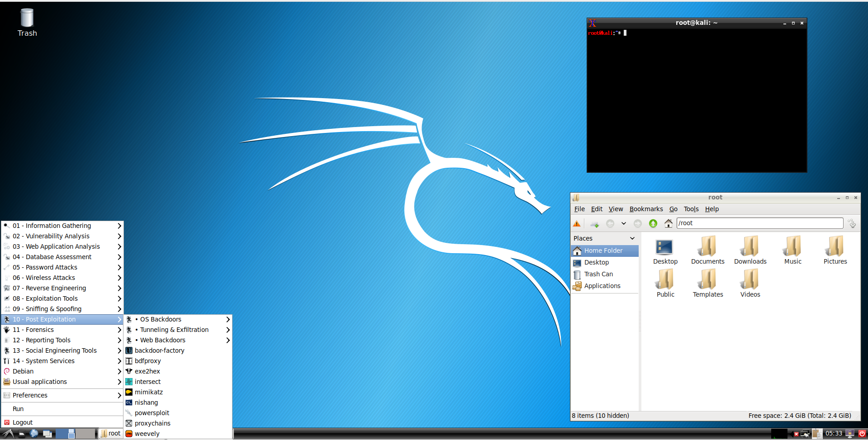Open Applications from the Places pane
Image resolution: width=868 pixels, height=440 pixels.
[602, 285]
